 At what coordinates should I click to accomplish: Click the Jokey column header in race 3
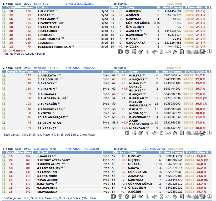pos(133,152)
